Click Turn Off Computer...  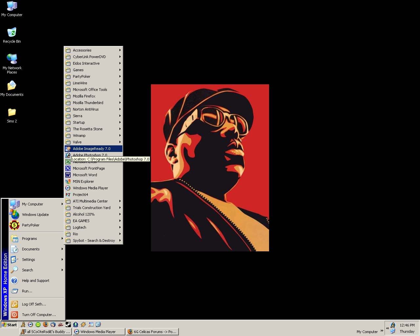click(x=36, y=315)
